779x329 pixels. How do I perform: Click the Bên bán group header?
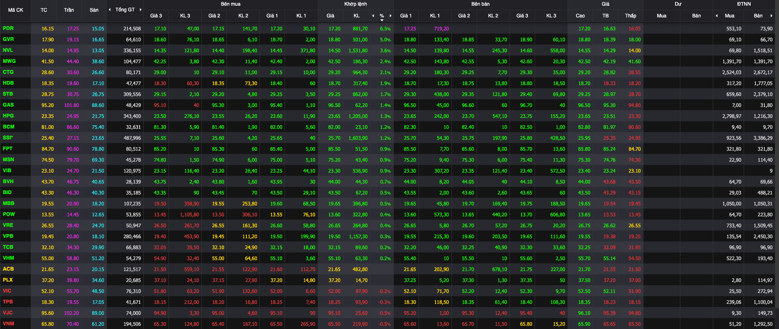[481, 4]
